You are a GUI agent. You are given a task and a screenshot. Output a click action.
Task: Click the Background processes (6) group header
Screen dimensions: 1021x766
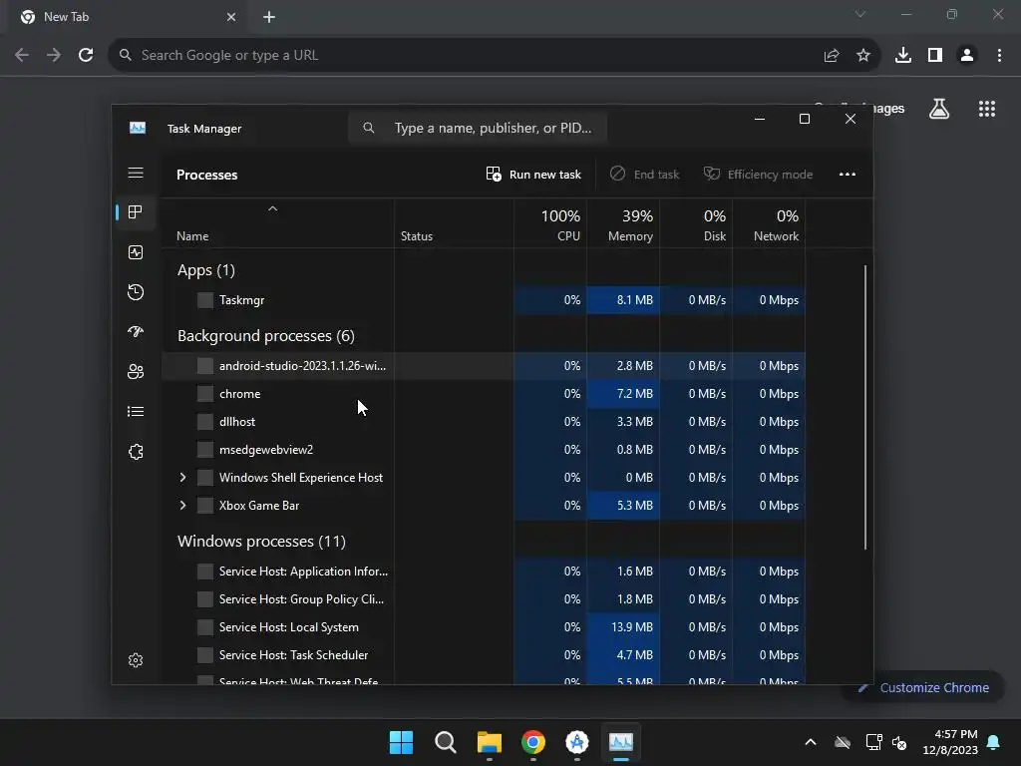(x=265, y=336)
